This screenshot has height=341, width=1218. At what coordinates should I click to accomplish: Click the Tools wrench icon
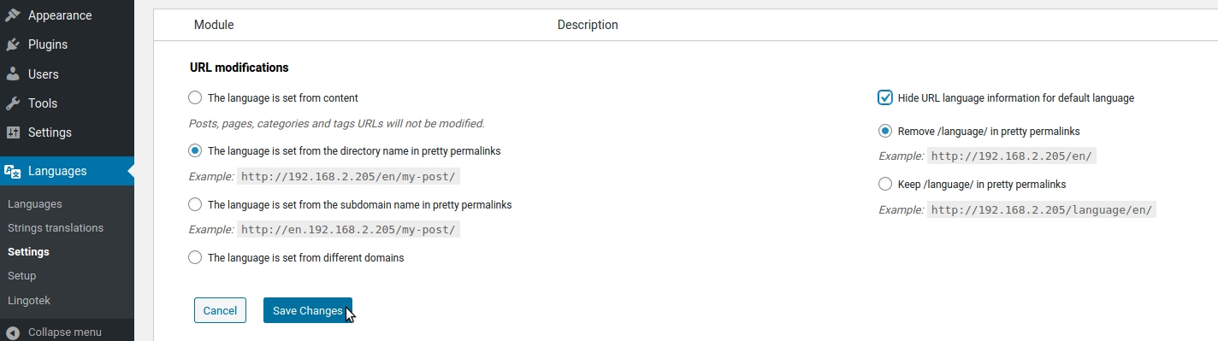point(13,103)
